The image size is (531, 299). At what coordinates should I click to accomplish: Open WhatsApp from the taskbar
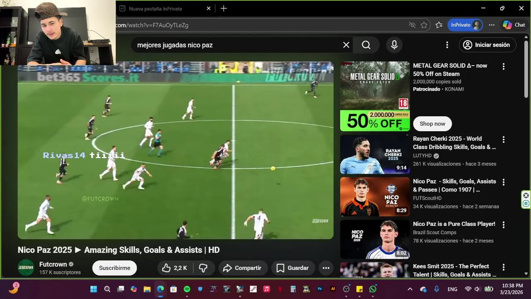point(373,289)
